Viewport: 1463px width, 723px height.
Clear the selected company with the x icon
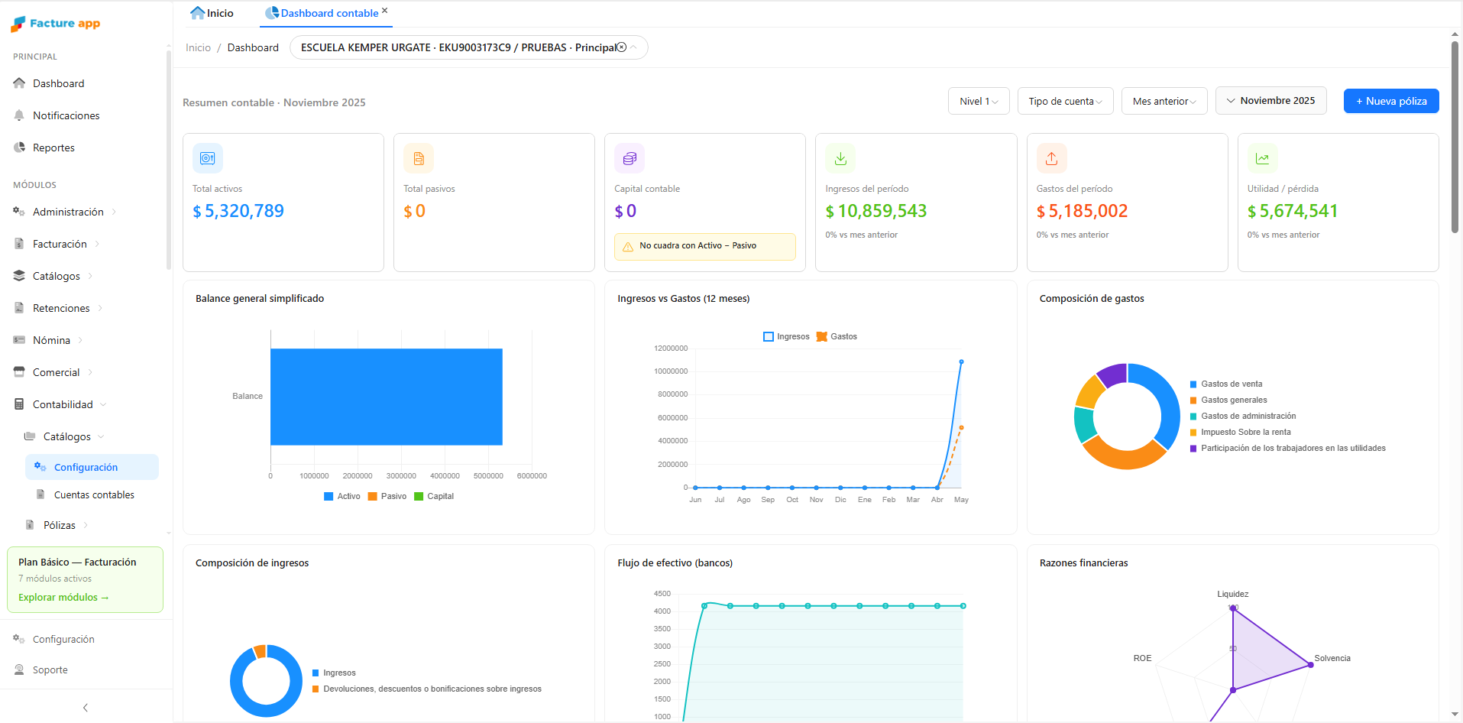pos(621,47)
